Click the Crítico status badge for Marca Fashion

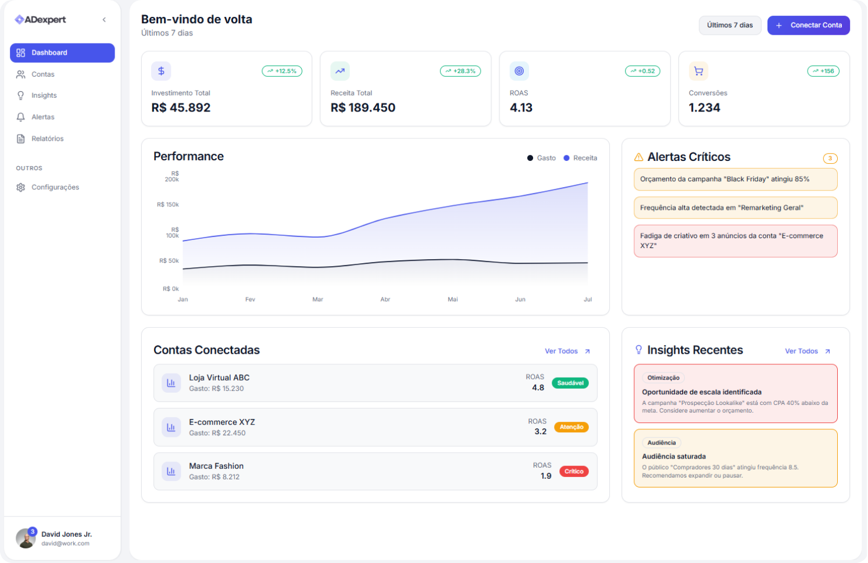[573, 471]
